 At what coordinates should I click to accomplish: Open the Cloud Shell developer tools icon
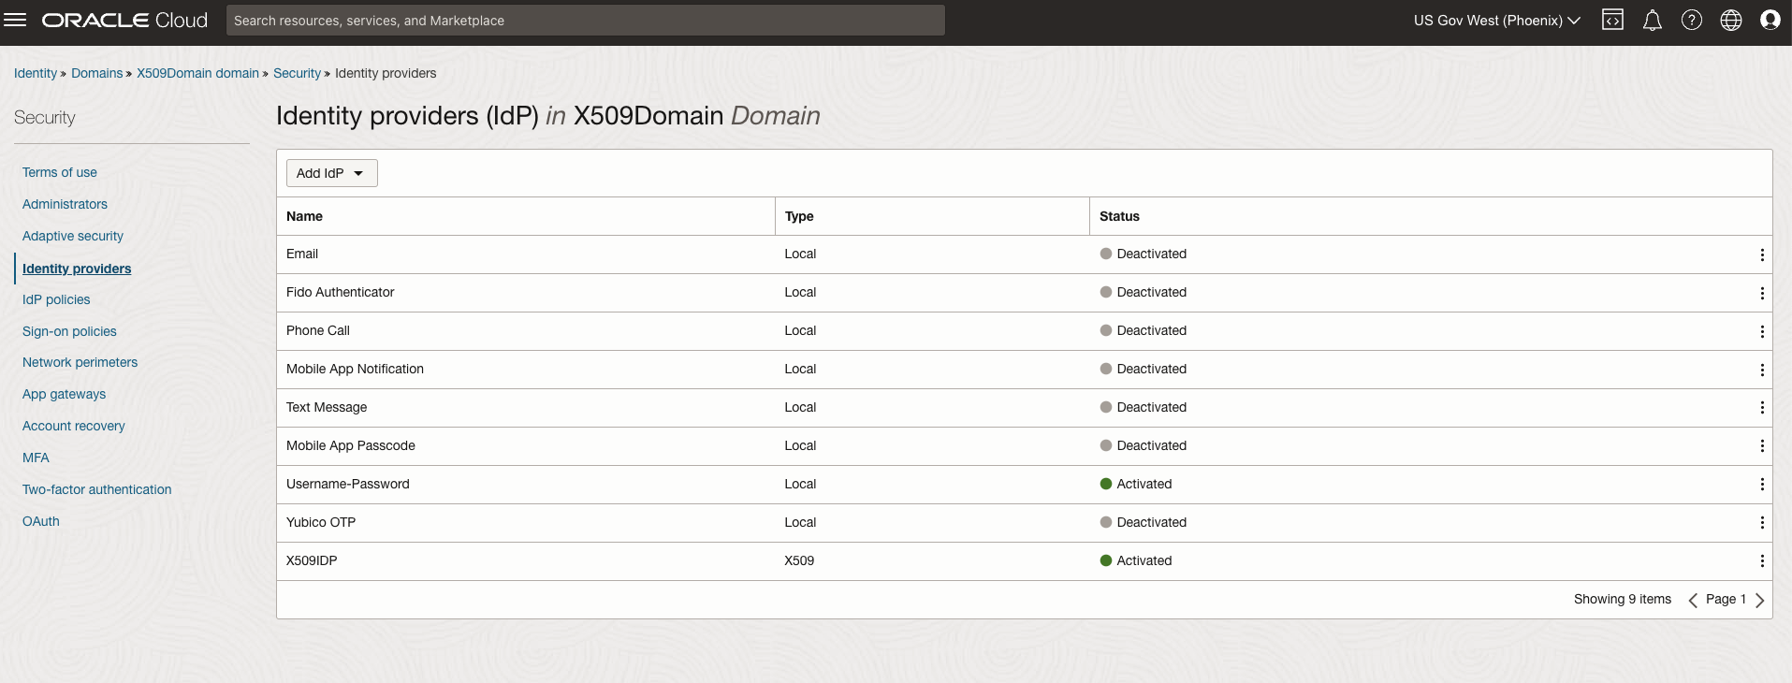click(1612, 20)
